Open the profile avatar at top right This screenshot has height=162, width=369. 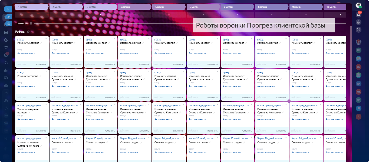(358, 5)
